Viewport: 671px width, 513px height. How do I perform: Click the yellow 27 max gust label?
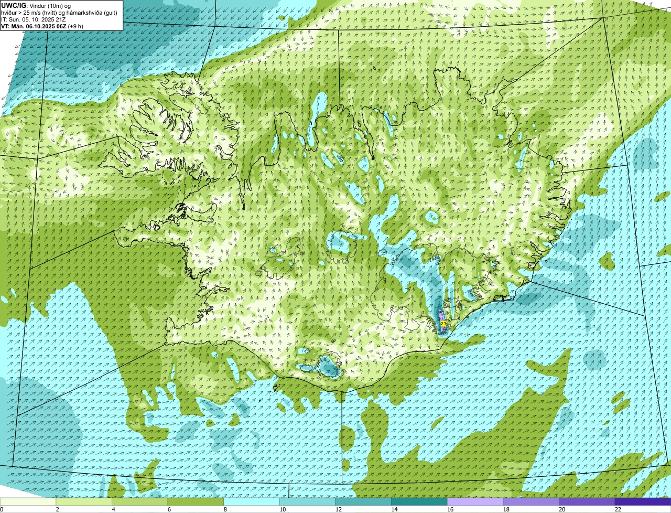[x=443, y=324]
